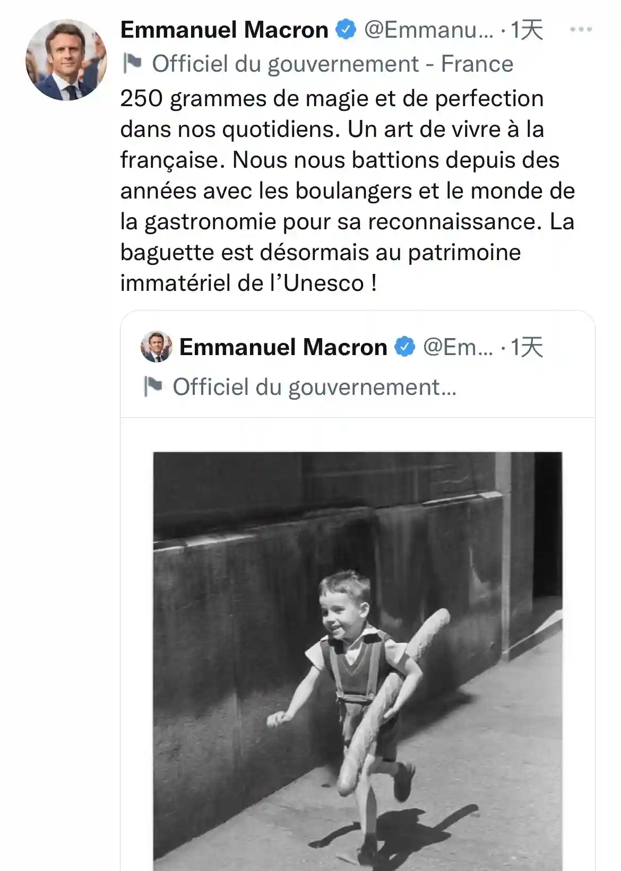
Task: Click the tweet text about the baguette
Action: point(347,191)
